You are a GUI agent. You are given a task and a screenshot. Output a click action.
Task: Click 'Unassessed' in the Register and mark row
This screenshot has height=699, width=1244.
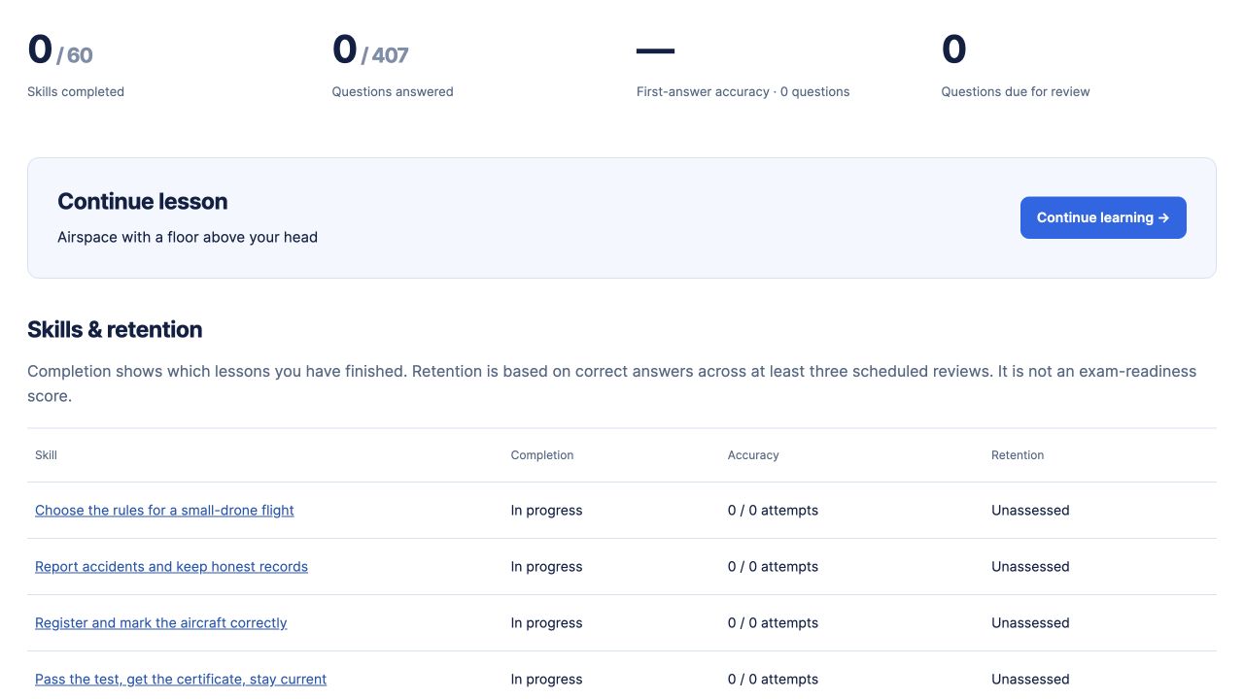pos(1030,623)
